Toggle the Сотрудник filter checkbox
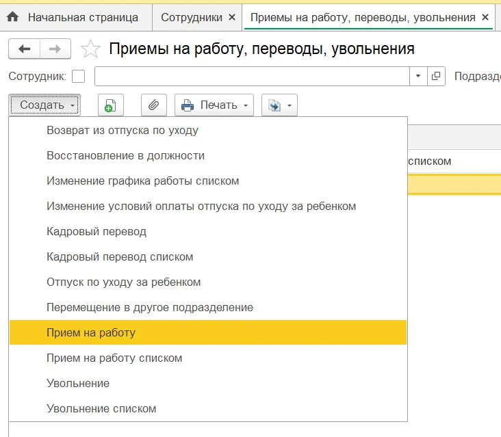 pyautogui.click(x=79, y=76)
